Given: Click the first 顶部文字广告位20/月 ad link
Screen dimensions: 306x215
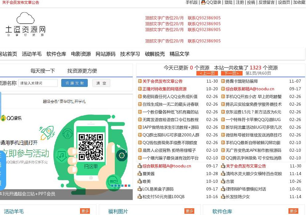Looking at the screenshot, I should (164, 18).
